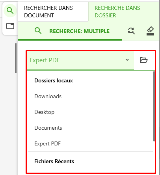Click the gray scrollbar left of search panel

pos(16,58)
